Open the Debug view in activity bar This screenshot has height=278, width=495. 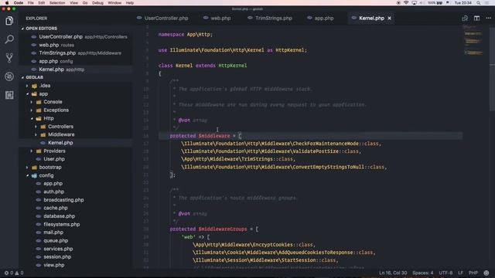pos(9,76)
